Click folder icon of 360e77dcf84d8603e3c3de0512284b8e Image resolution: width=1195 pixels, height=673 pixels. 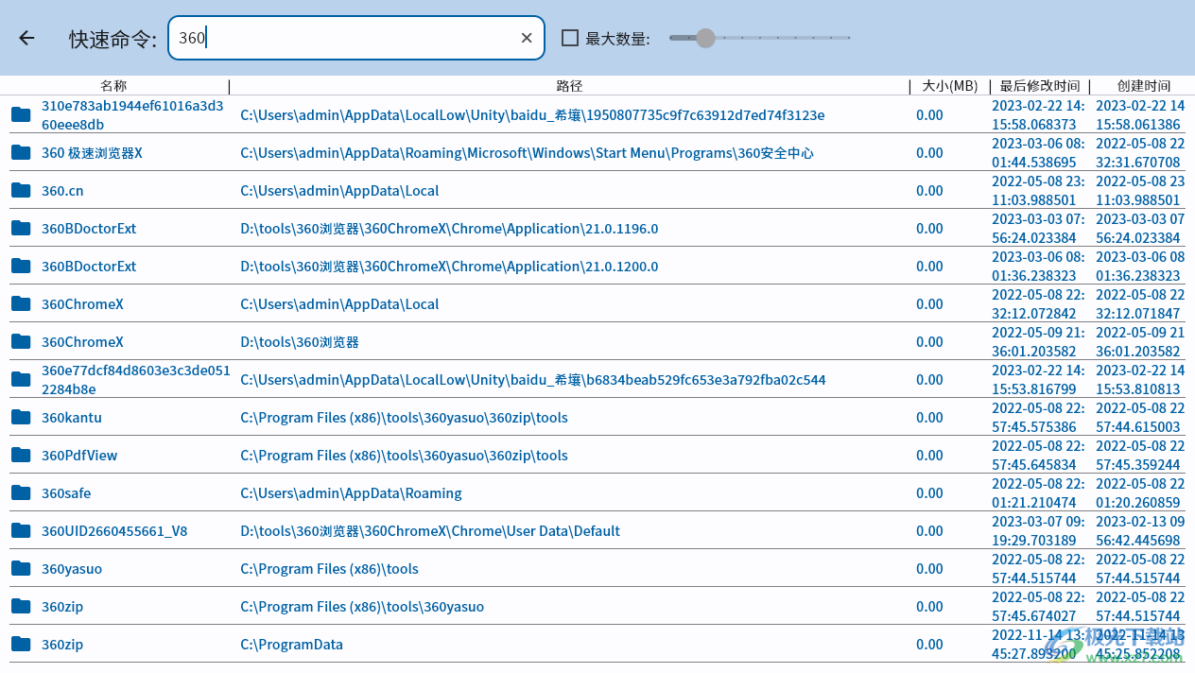coord(21,379)
